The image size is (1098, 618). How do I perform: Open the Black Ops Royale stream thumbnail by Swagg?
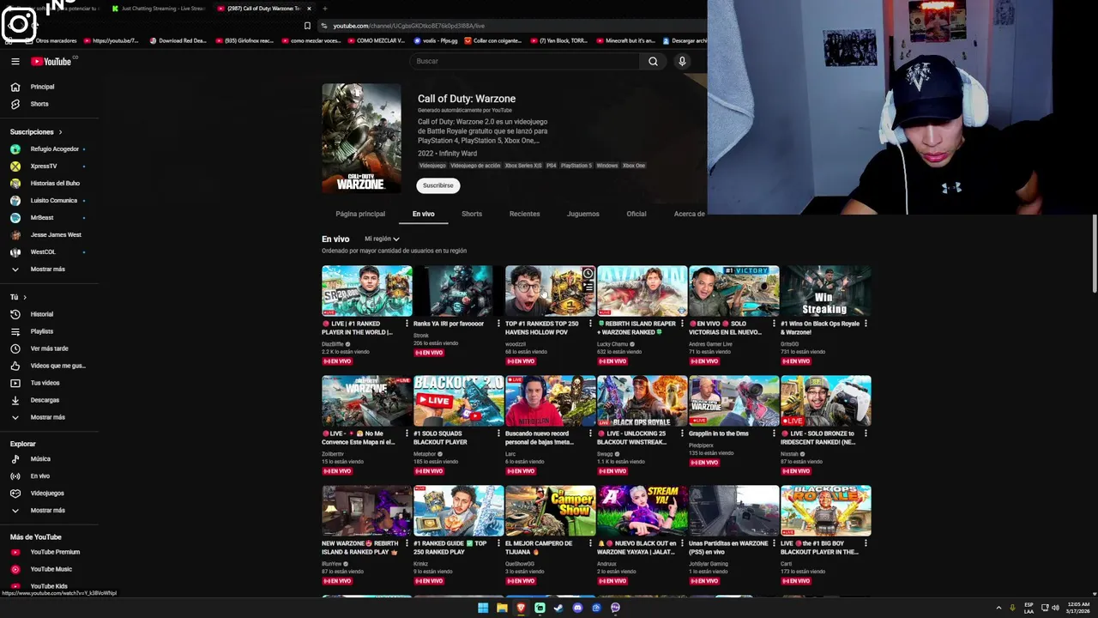pyautogui.click(x=643, y=401)
